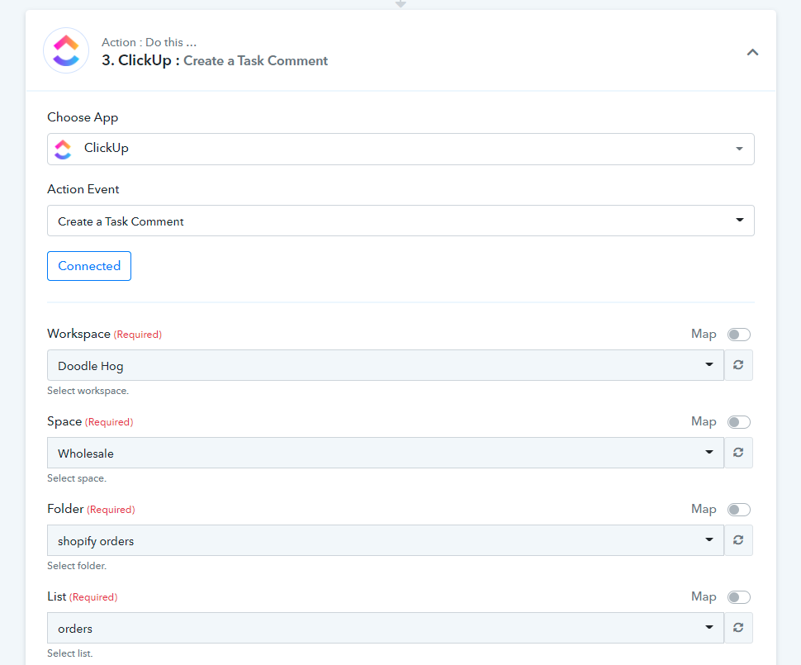Click the 'Action : Do this ...' header text
The height and width of the screenshot is (665, 801).
[149, 42]
